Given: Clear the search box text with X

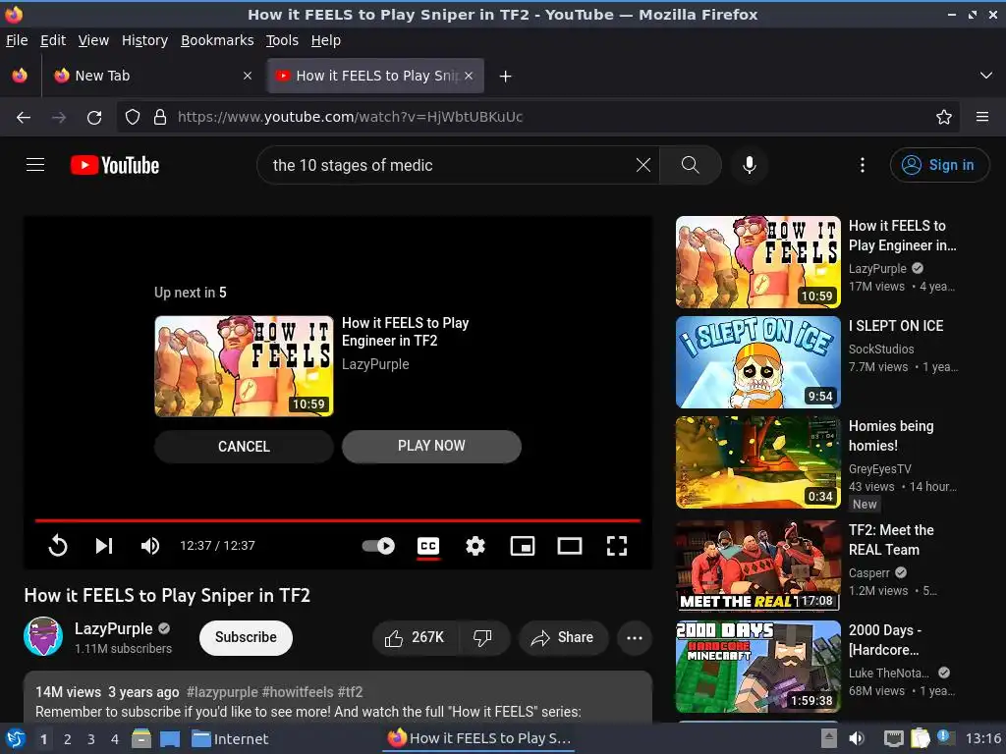Looking at the screenshot, I should tap(643, 165).
